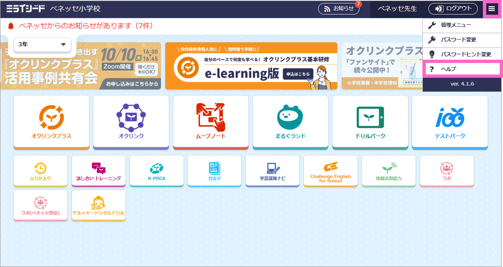This screenshot has width=503, height=267.
Task: Open the オクリンクプラス app tile
Action: click(51, 122)
